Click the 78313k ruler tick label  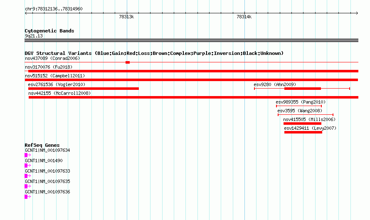pos(126,17)
